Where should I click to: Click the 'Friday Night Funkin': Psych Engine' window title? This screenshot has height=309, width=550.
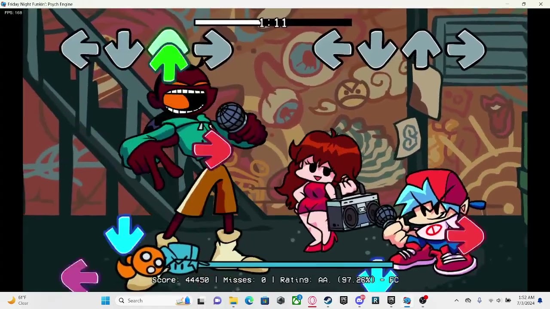click(40, 4)
